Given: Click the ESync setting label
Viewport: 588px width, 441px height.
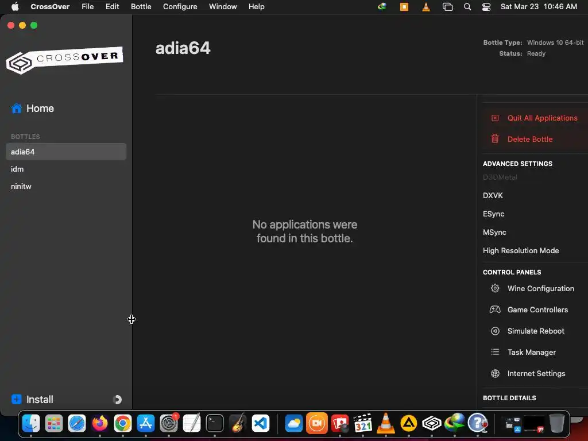Looking at the screenshot, I should click(x=493, y=214).
